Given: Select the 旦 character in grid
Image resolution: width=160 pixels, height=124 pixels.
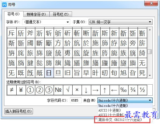Looking at the screenshot, I should (58, 73).
